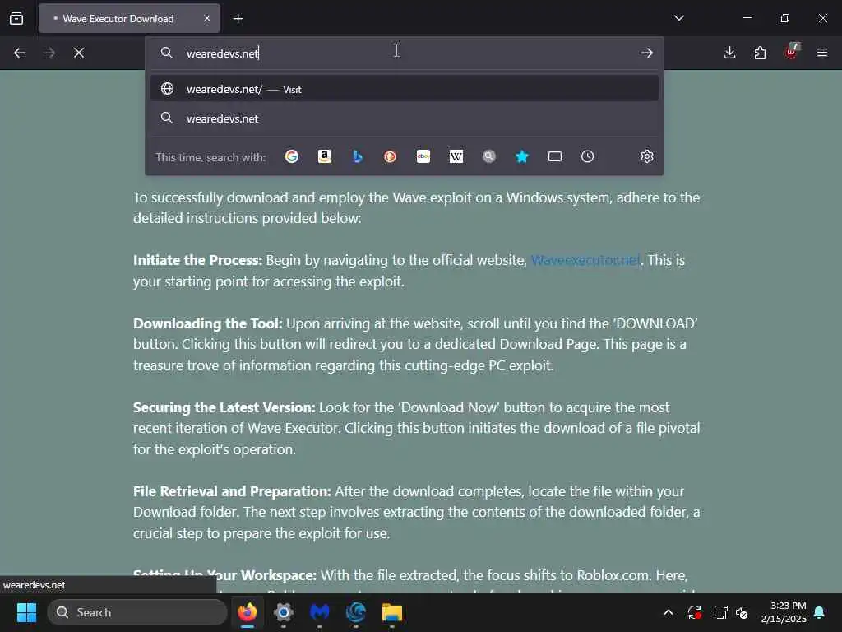Open the Windows Start menu
Screen dimensions: 842x632
[26, 612]
